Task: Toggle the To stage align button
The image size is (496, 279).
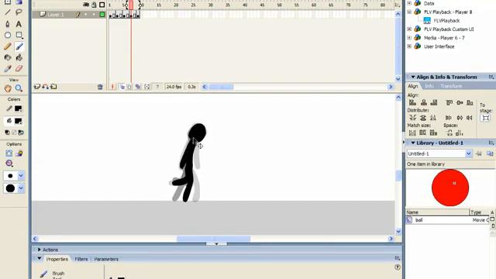Action: tap(486, 118)
